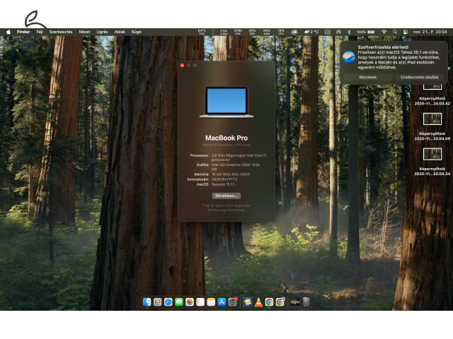The height and width of the screenshot is (339, 453).
Task: Click the weather 2 °C menu bar item
Action: [311, 32]
